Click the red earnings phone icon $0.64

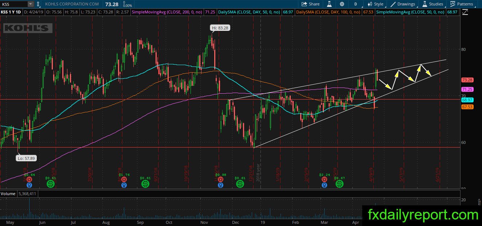[x=30, y=179]
